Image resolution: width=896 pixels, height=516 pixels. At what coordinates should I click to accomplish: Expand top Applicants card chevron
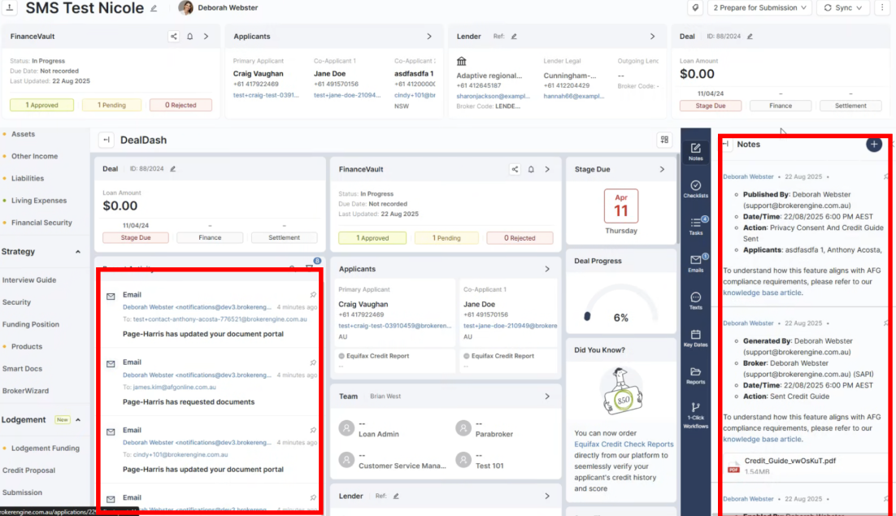tap(429, 37)
